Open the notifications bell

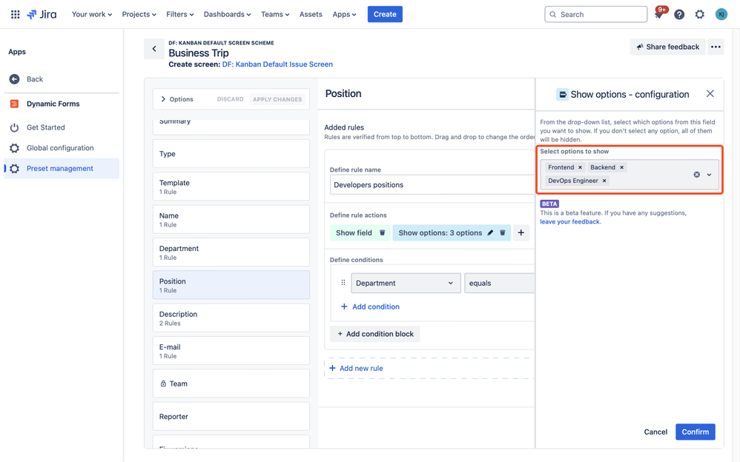659,14
